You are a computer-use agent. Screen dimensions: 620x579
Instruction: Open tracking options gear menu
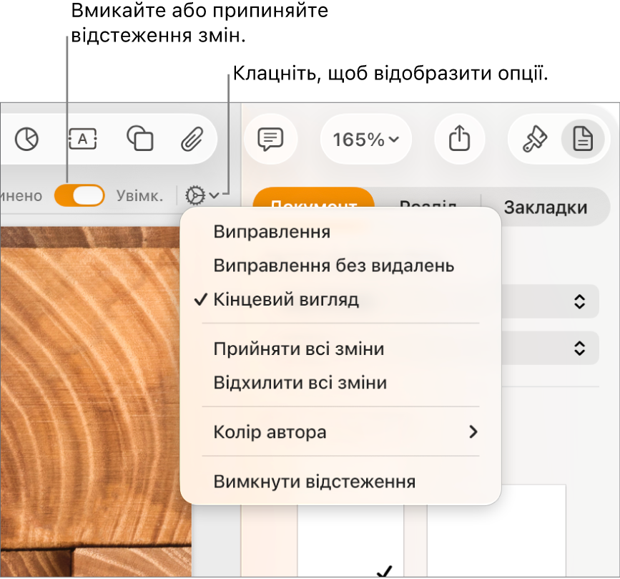point(202,195)
